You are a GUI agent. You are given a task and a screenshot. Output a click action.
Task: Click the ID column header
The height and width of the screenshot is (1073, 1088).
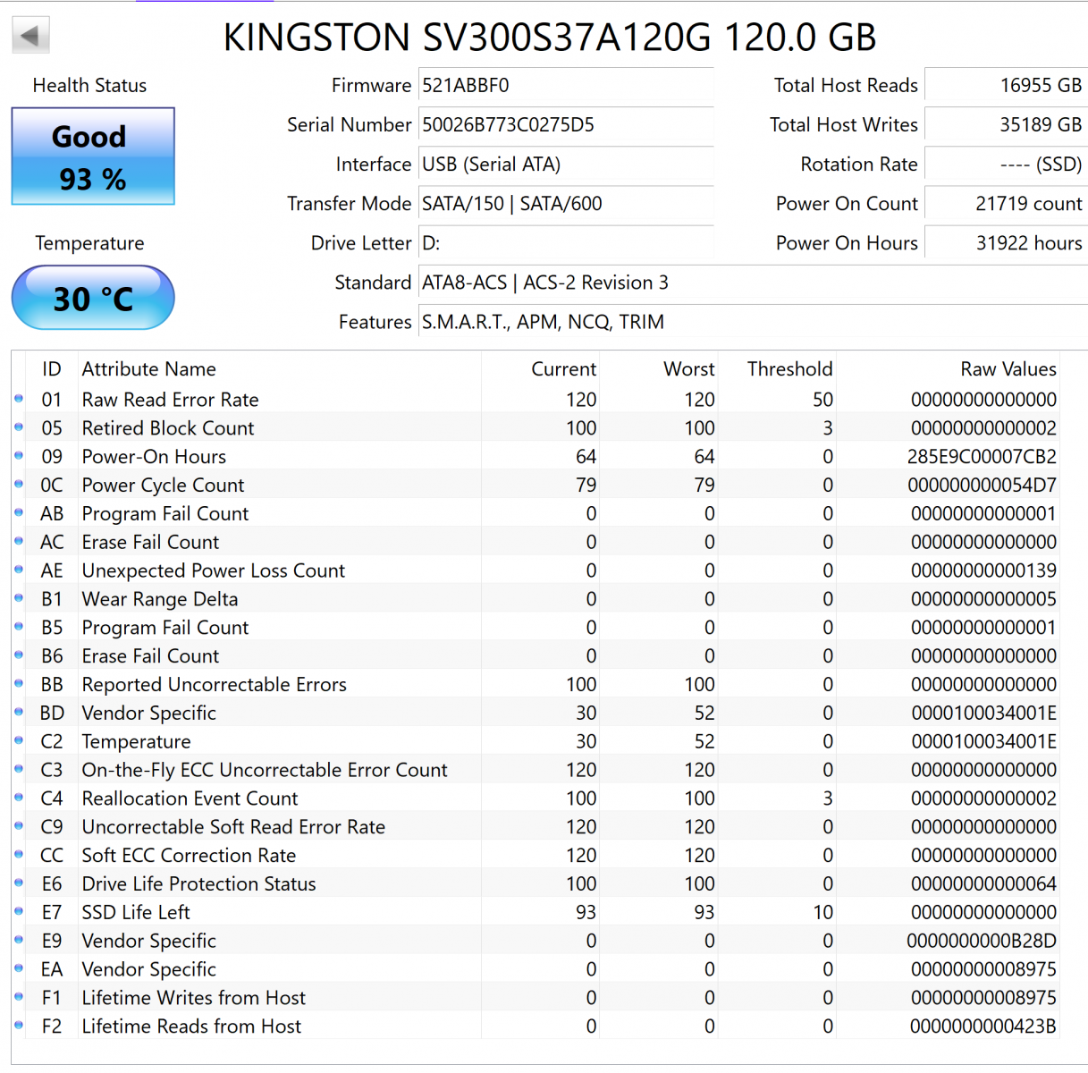[x=52, y=369]
